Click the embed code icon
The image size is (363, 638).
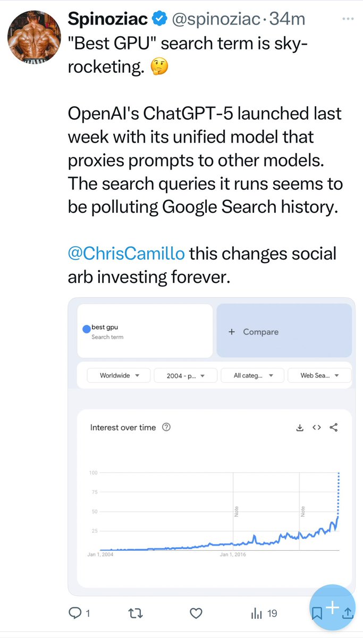coord(317,427)
